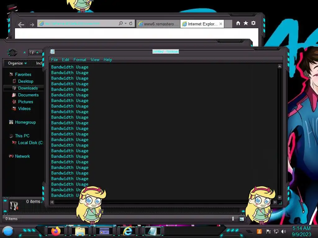Screen dimensions: 318x238
Task: Open Pictures in the navigation pane
Action: point(25,102)
